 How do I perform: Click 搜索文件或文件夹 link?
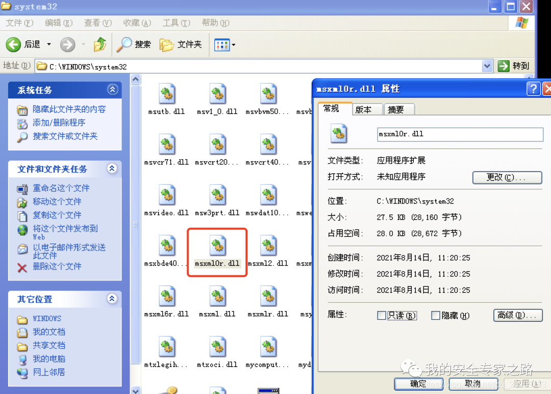pyautogui.click(x=65, y=136)
